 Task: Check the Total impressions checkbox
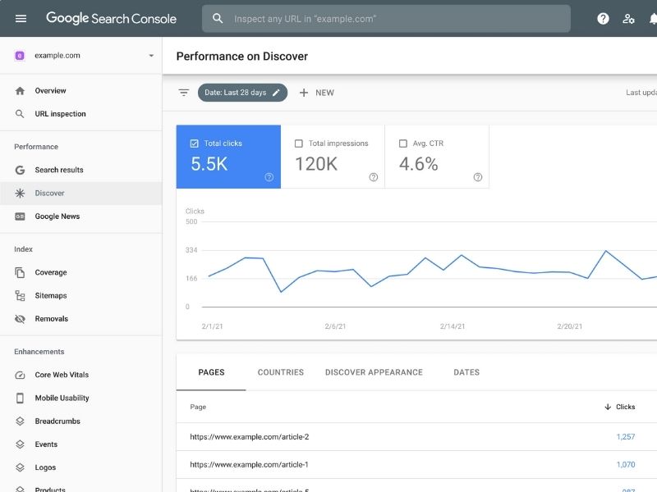299,143
